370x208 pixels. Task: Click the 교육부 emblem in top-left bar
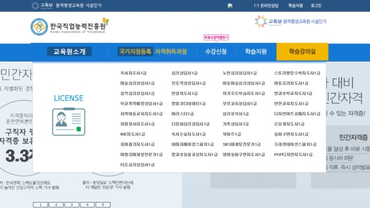point(42,5)
